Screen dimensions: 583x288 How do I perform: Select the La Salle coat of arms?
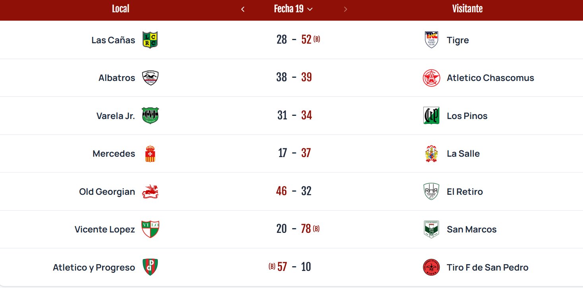431,154
